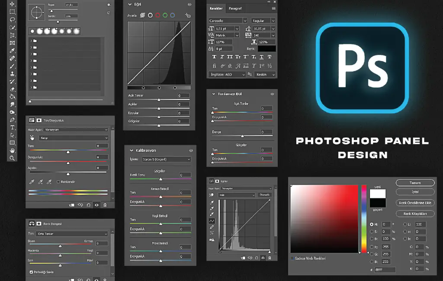Image resolution: width=443 pixels, height=281 pixels.
Task: Select the Brush tool
Action: [12, 66]
